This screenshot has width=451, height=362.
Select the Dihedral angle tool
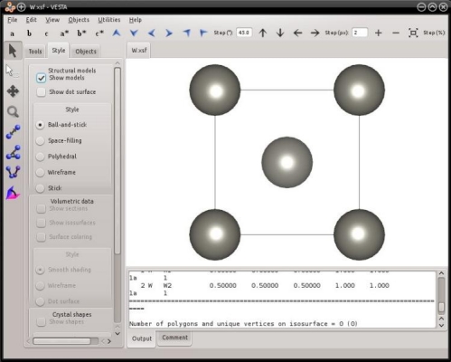(13, 172)
